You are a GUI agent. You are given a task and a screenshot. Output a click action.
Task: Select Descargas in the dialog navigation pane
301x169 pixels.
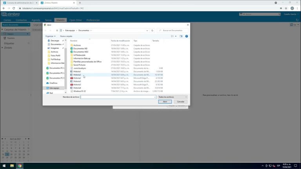click(55, 41)
